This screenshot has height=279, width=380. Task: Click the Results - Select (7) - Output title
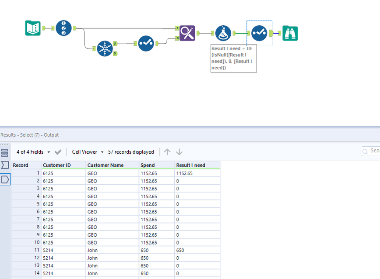pos(29,135)
